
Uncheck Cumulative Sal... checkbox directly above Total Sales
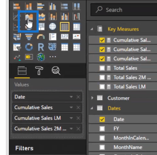click(102, 59)
